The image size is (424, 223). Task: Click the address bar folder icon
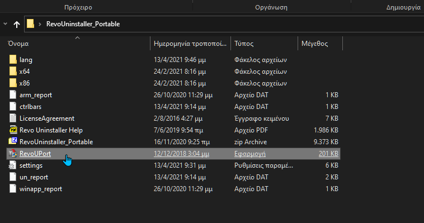pos(30,24)
